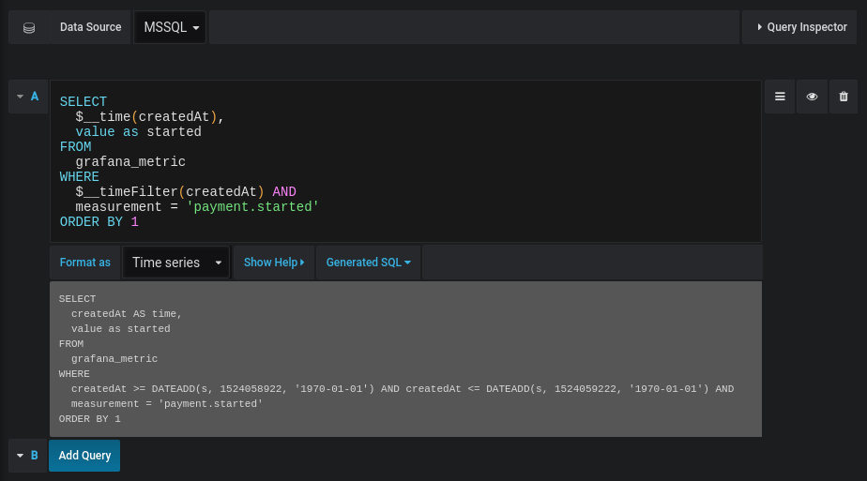Open the MSSQL data source dropdown
Image resolution: width=867 pixels, height=481 pixels.
click(x=171, y=28)
